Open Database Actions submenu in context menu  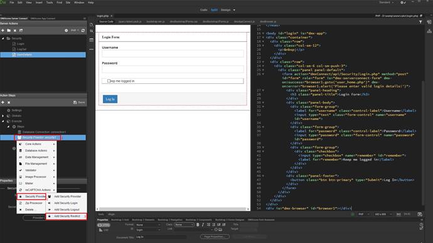coord(37,151)
